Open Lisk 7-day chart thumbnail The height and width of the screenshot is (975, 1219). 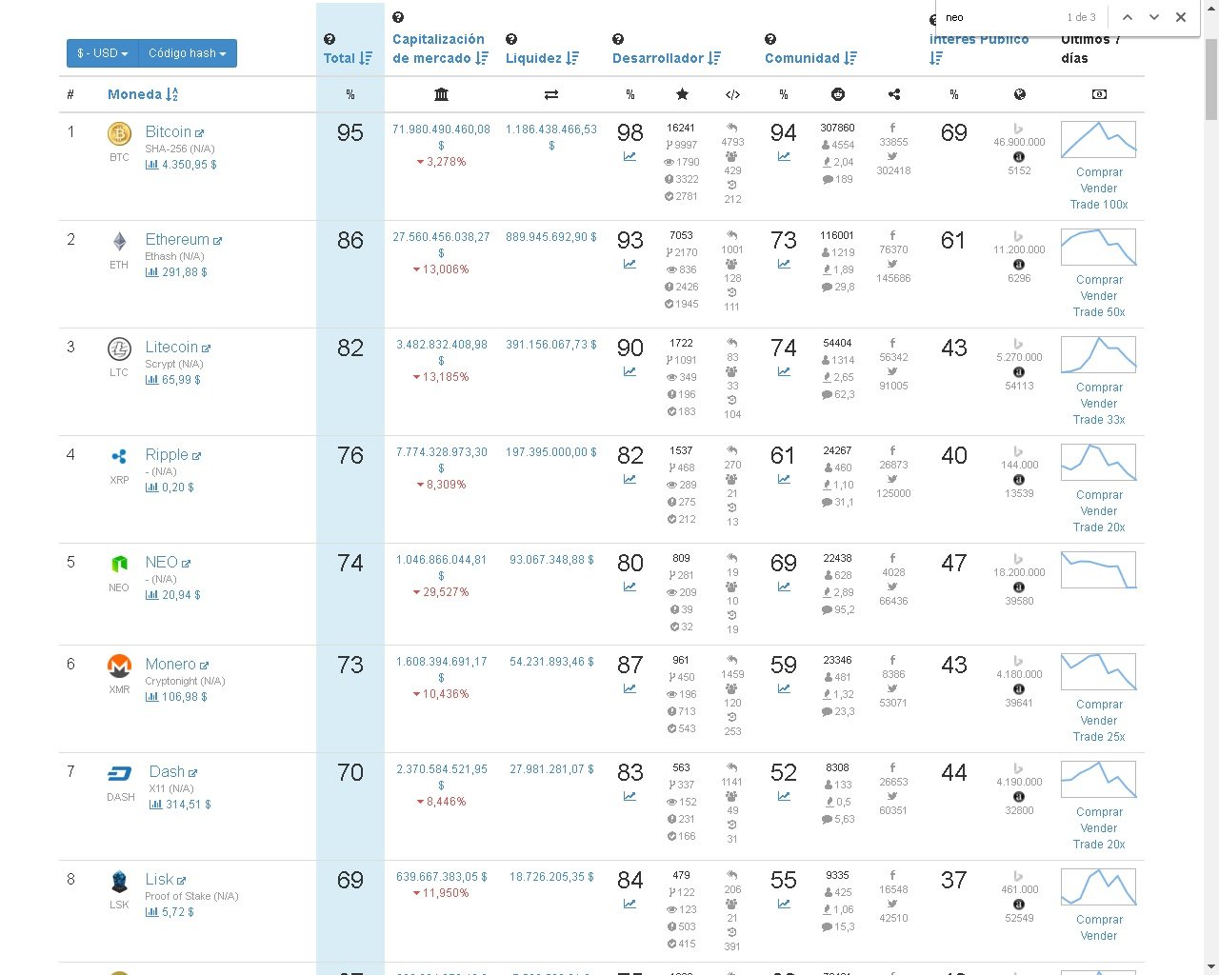click(1098, 886)
